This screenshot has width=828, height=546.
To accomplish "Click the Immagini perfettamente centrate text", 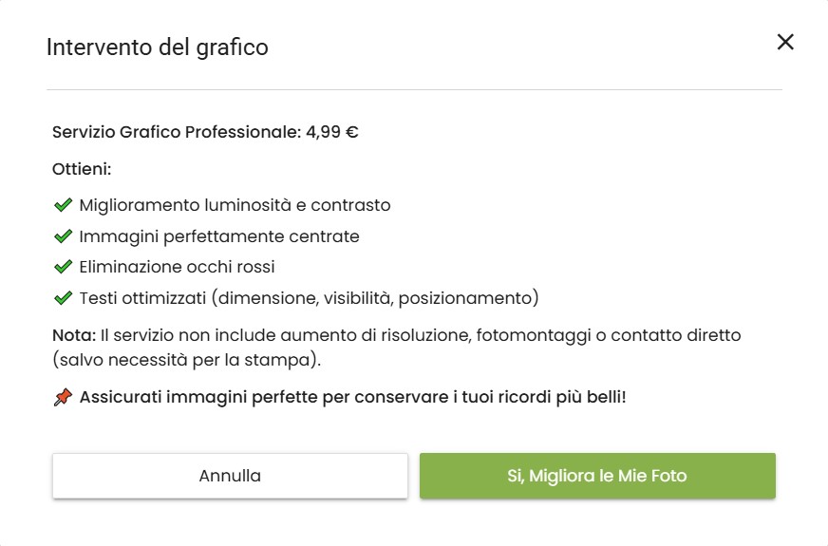I will tap(219, 236).
